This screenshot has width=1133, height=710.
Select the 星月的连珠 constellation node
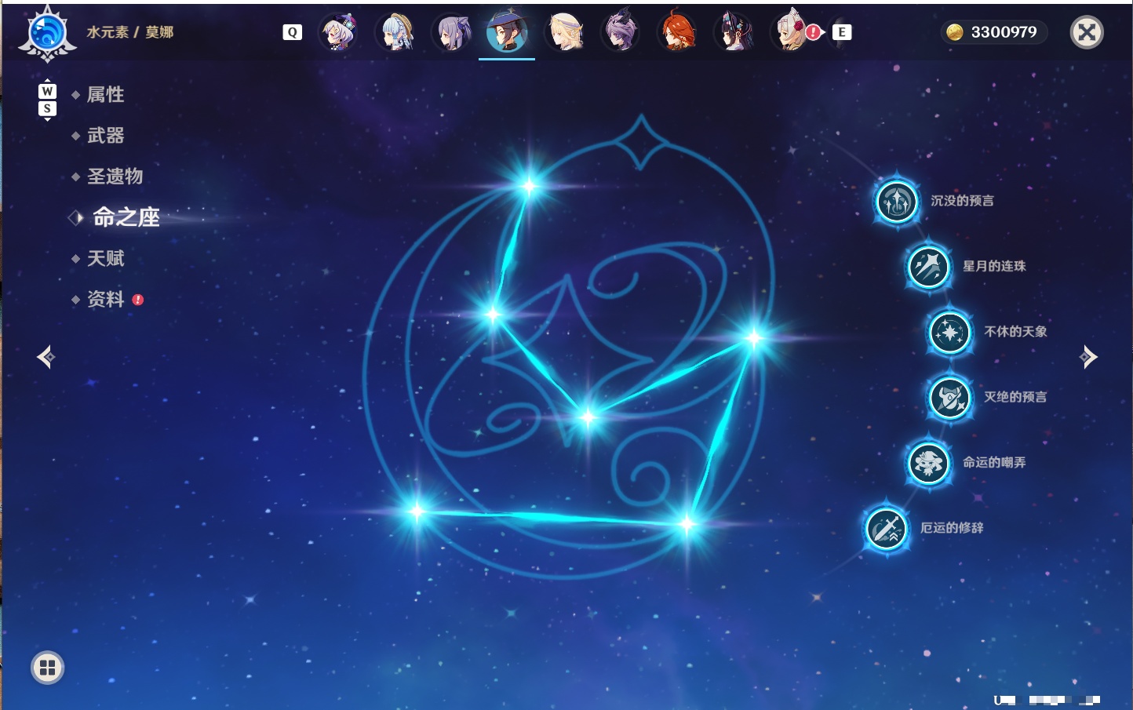click(x=928, y=267)
